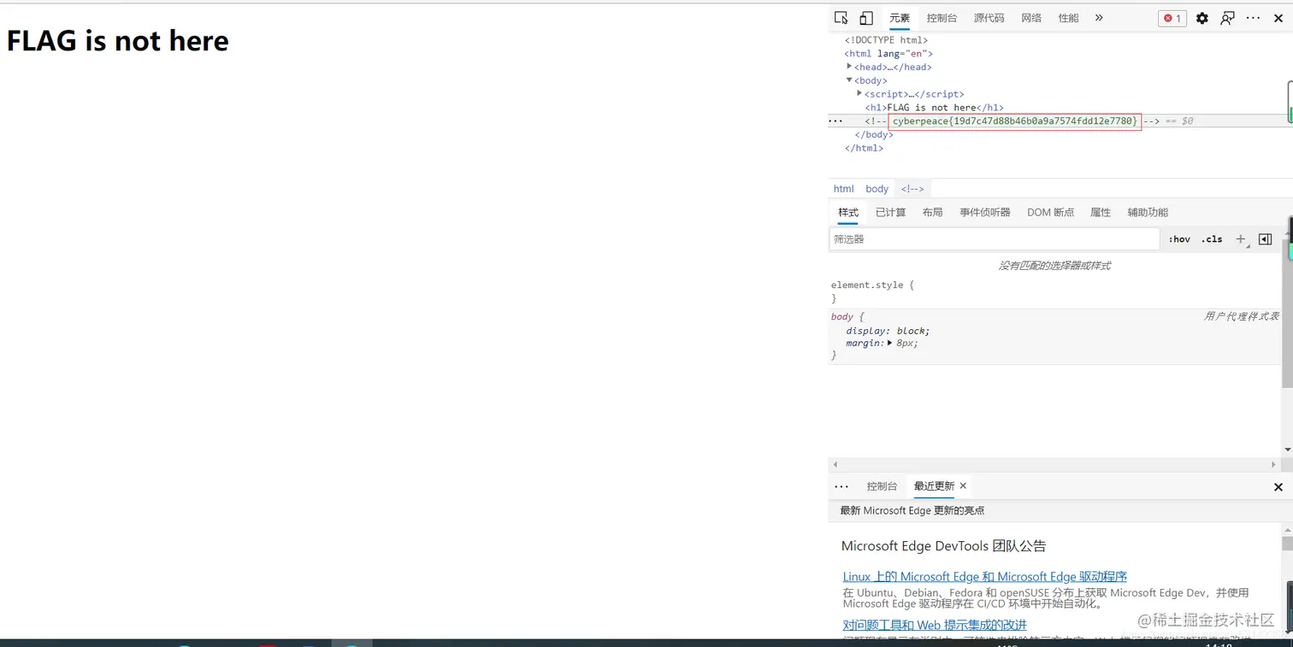
Task: Close the DevTools panel
Action: coord(1278,18)
